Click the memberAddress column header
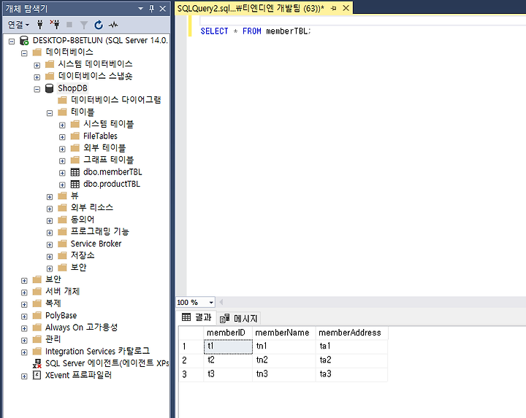The height and width of the screenshot is (418, 526). click(351, 333)
